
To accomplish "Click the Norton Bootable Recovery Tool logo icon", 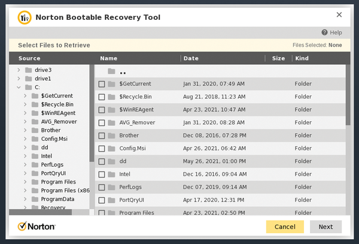I will [x=25, y=17].
